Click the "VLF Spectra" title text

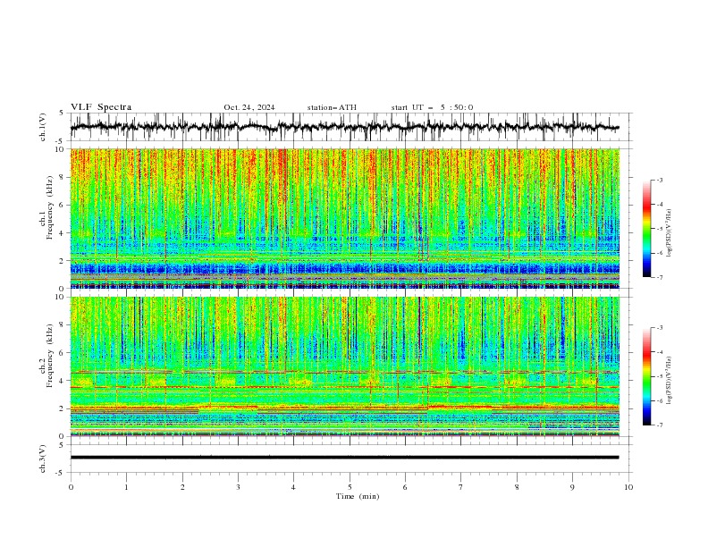[x=101, y=107]
